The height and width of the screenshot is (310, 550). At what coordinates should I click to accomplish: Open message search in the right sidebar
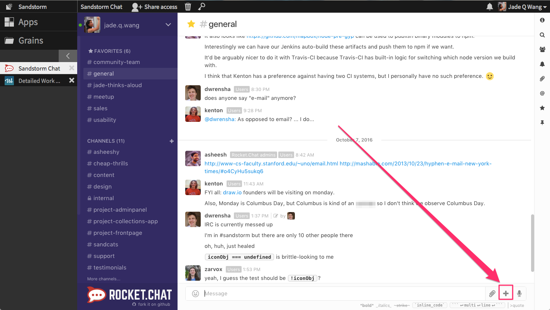coord(542,35)
